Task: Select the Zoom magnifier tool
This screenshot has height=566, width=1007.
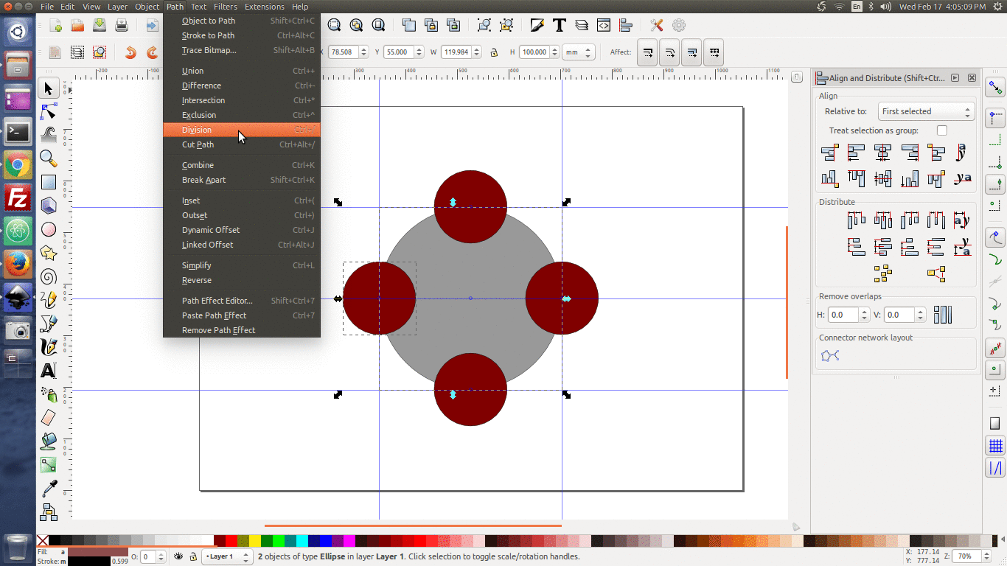Action: 49,158
